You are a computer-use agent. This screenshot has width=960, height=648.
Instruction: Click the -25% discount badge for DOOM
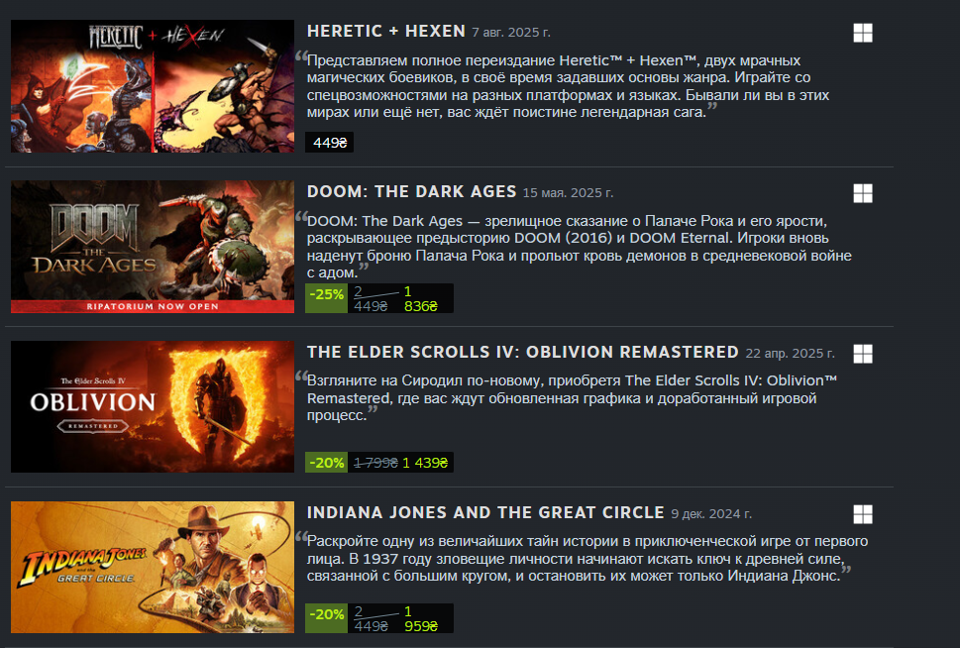click(326, 298)
